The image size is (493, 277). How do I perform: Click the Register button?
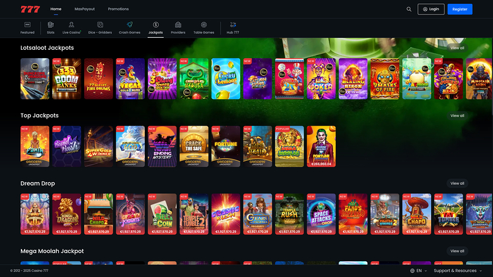460,9
